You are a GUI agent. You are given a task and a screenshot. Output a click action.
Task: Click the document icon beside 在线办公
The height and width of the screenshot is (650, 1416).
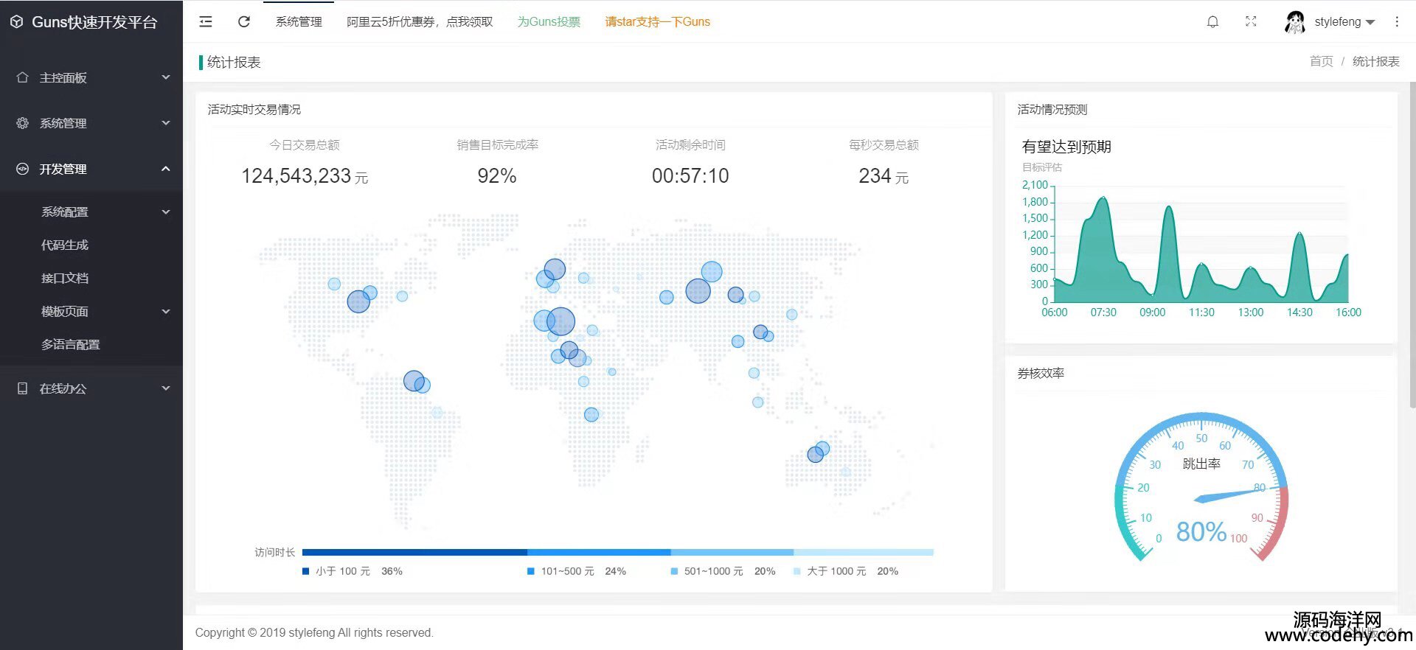pos(23,388)
